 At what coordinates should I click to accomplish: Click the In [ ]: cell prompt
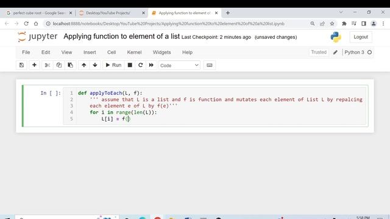tap(51, 93)
